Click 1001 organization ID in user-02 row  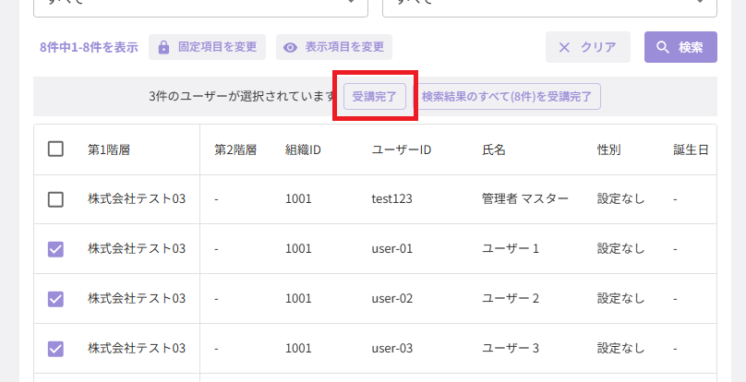click(298, 299)
